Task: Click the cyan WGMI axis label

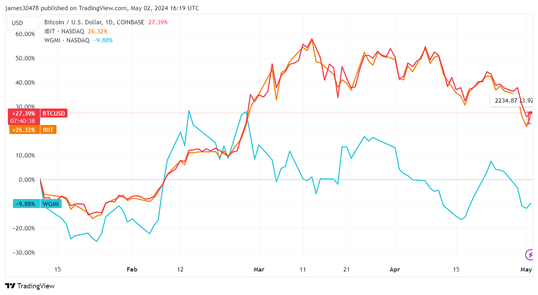Action: 50,204
